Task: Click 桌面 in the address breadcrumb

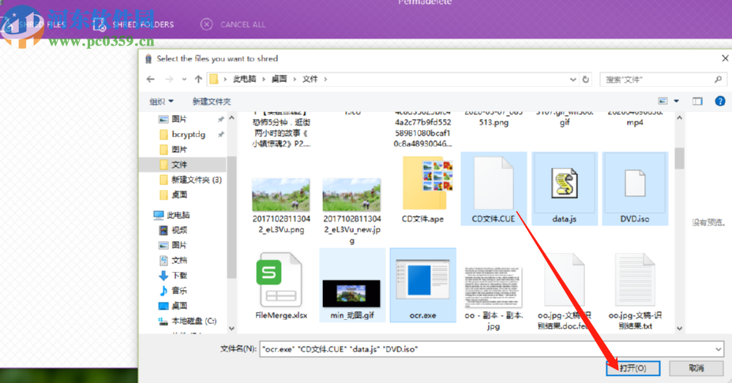Action: pyautogui.click(x=280, y=80)
